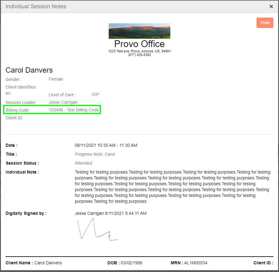Click the session date and time value
The height and width of the screenshot is (272, 279).
[x=106, y=145]
